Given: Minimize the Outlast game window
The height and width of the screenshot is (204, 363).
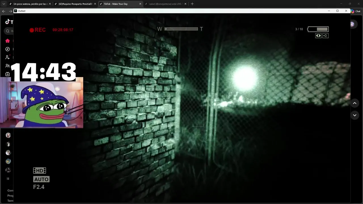Looking at the screenshot, I should pos(329,11).
